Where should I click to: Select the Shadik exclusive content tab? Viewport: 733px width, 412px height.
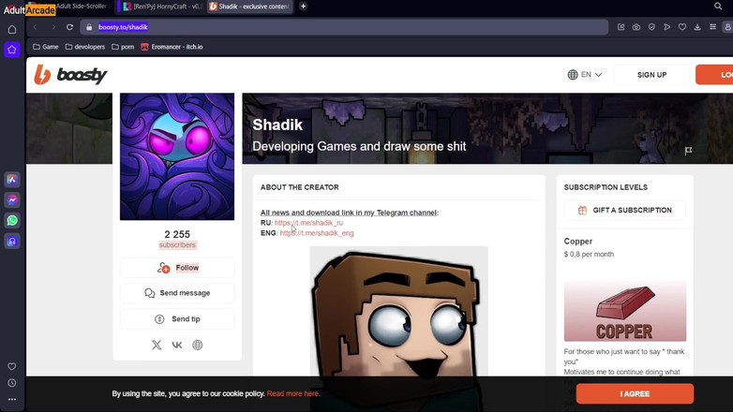[249, 6]
